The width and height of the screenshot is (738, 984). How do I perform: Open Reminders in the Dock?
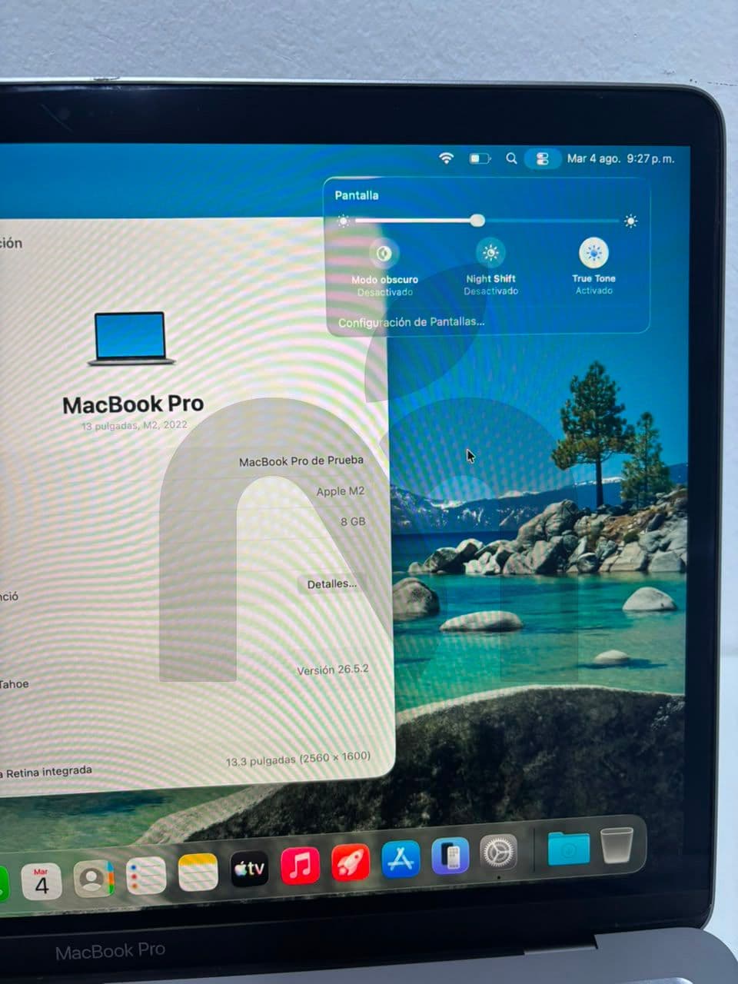tap(146, 876)
